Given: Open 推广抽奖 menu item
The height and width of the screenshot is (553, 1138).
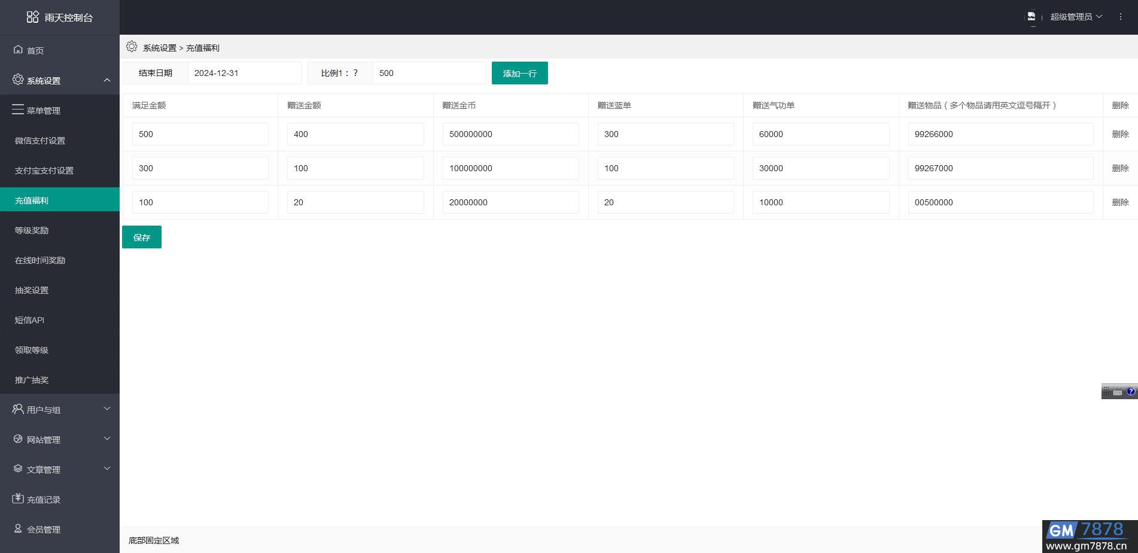Looking at the screenshot, I should 60,379.
